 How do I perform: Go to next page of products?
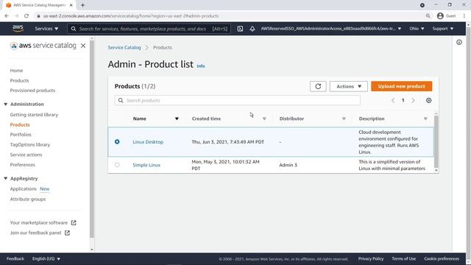[x=414, y=100]
